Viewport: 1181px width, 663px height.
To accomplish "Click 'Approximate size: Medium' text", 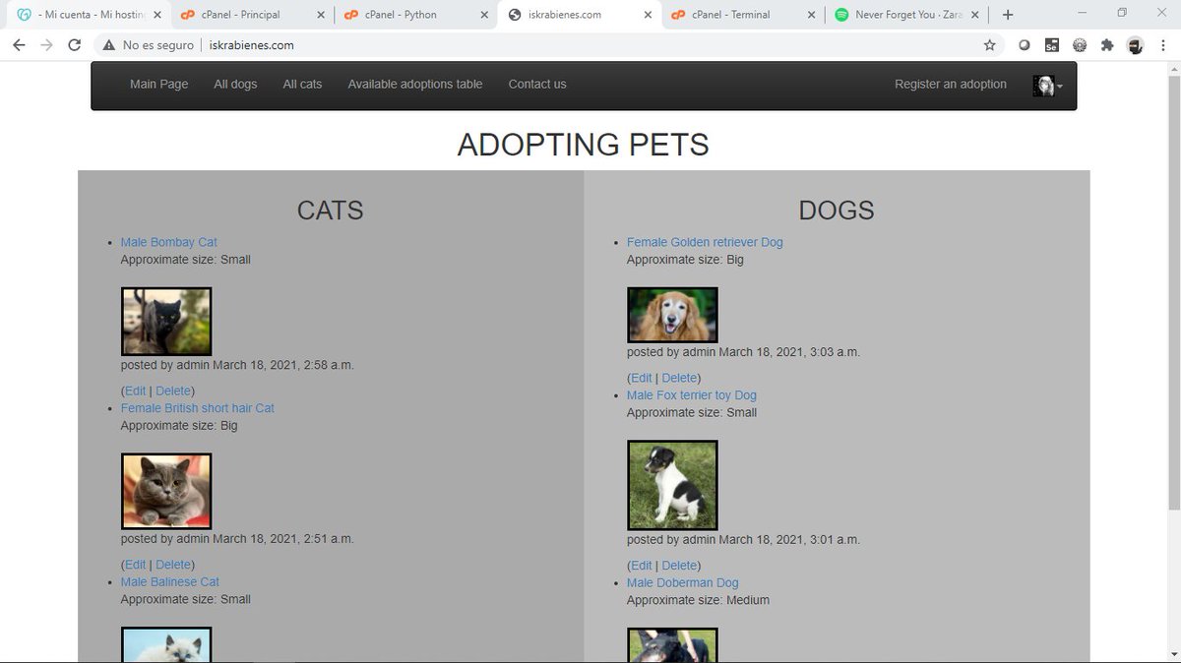I will point(698,600).
